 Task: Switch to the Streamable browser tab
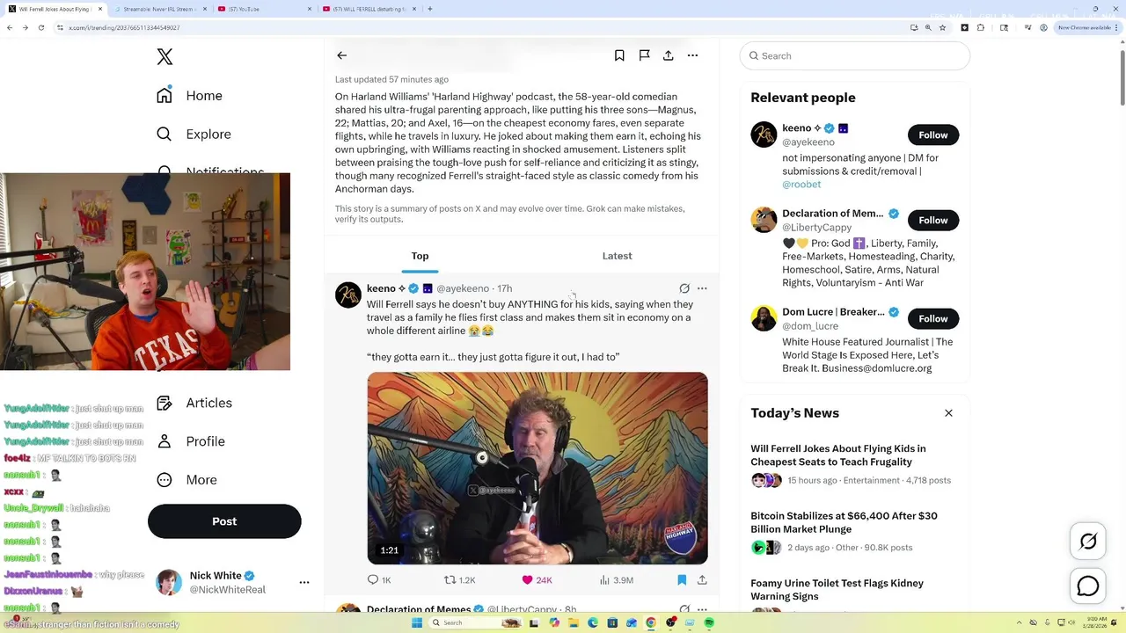click(x=159, y=9)
